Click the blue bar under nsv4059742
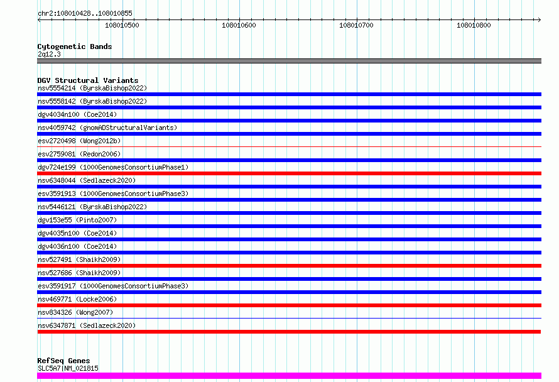Image resolution: width=559 pixels, height=382 pixels. click(x=289, y=134)
